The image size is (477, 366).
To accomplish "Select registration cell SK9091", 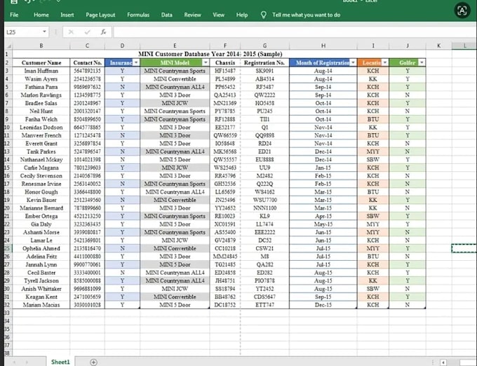I will pyautogui.click(x=264, y=71).
